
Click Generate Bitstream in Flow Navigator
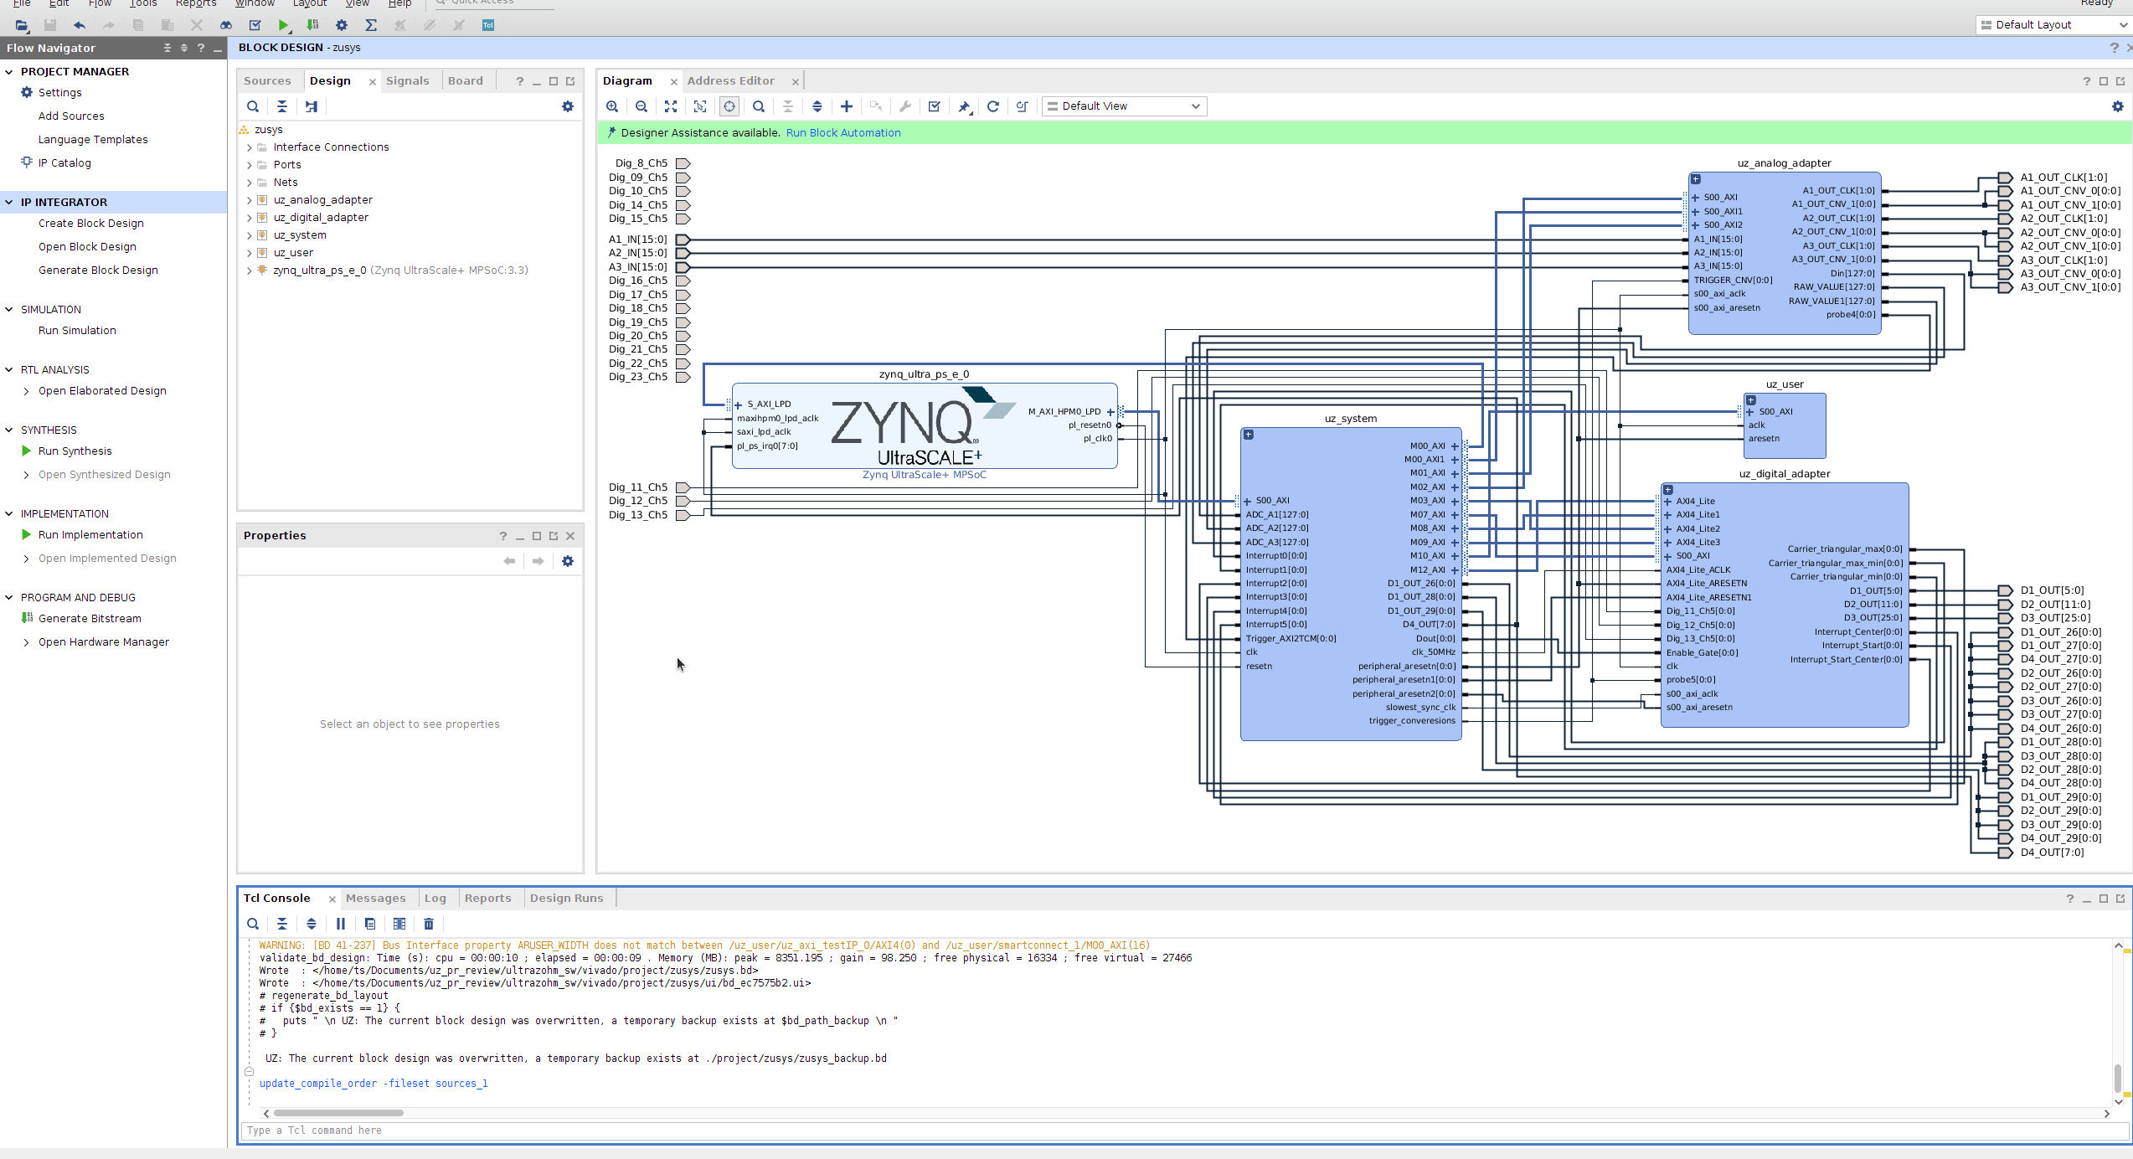pyautogui.click(x=90, y=618)
